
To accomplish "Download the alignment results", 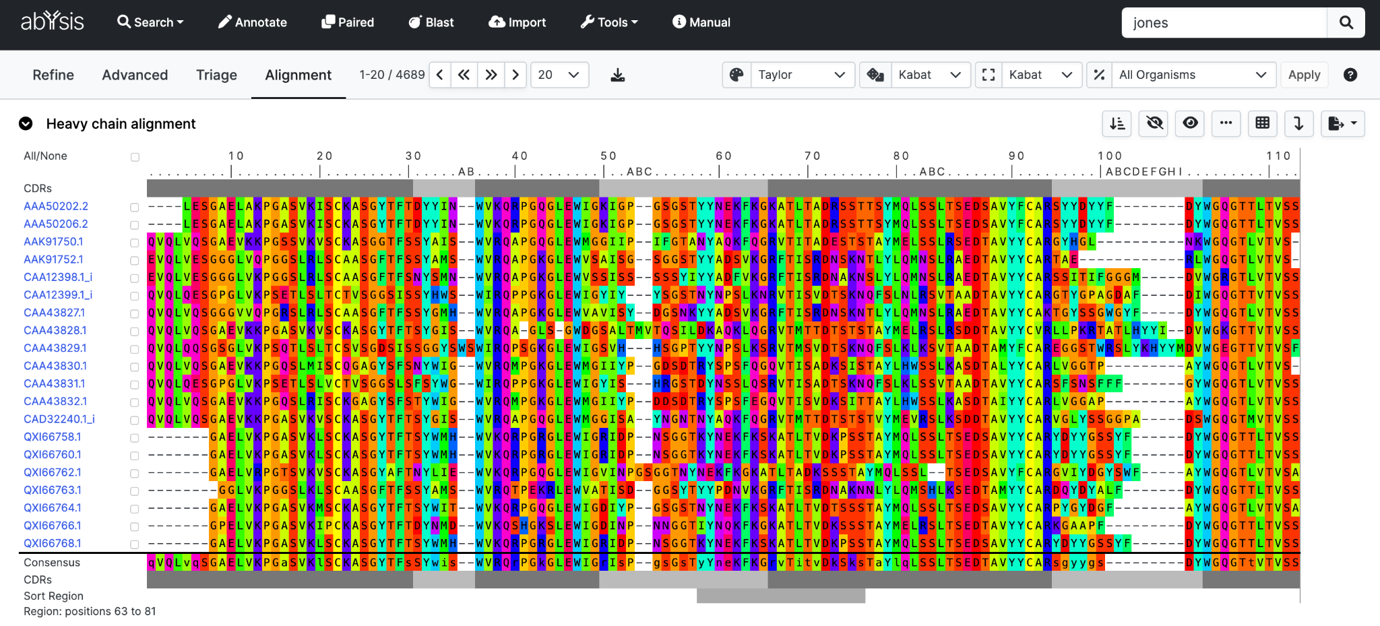I will (617, 75).
